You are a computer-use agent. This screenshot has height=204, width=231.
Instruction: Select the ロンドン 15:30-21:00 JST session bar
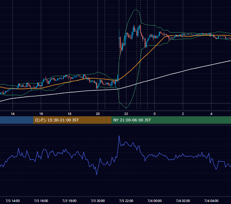click(72, 120)
